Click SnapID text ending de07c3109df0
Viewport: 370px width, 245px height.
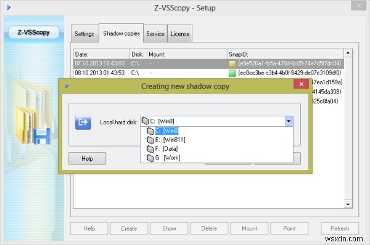pyautogui.click(x=290, y=73)
